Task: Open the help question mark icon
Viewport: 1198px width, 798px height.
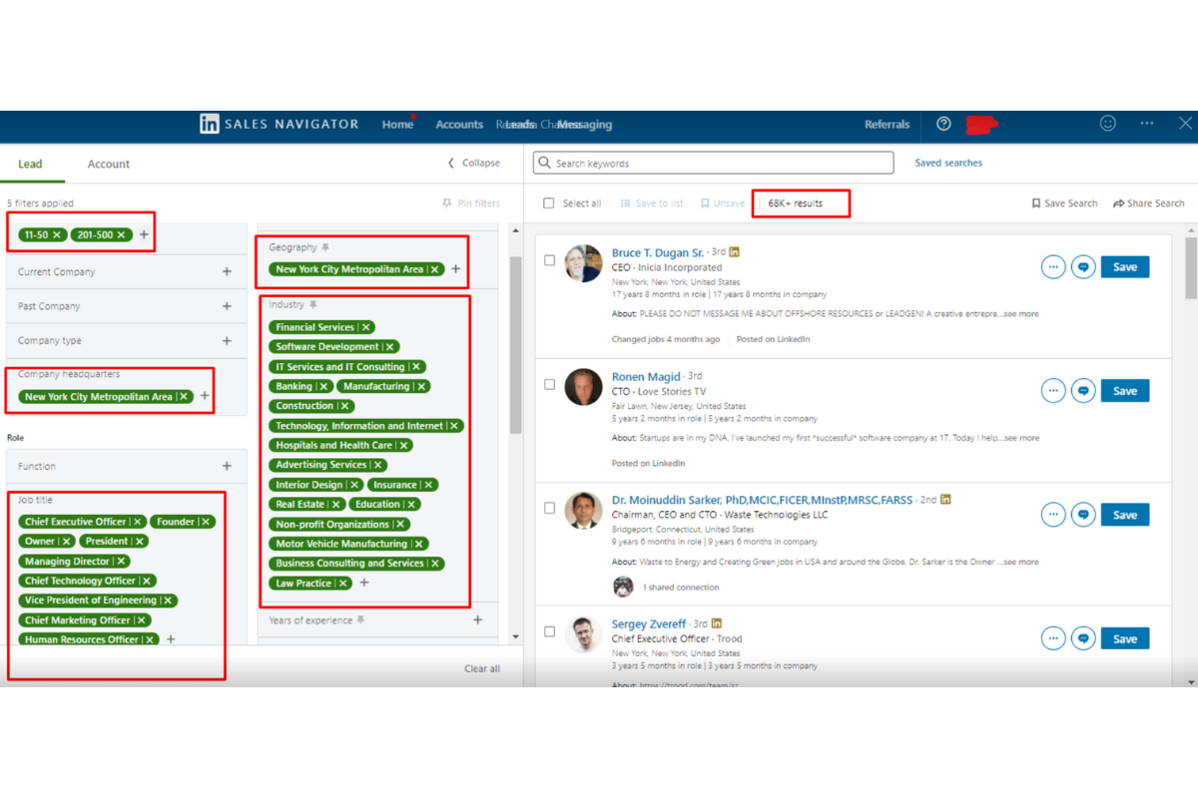Action: (943, 124)
